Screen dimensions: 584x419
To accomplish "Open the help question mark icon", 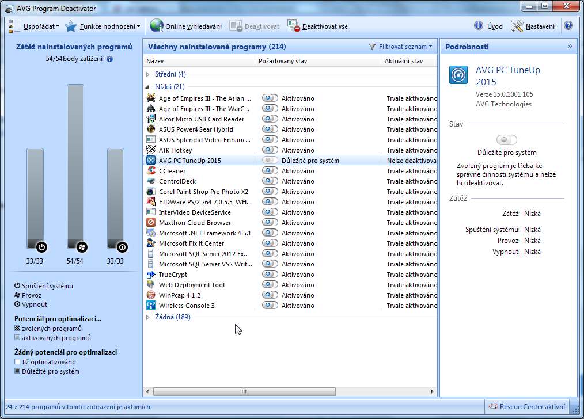I will point(568,26).
